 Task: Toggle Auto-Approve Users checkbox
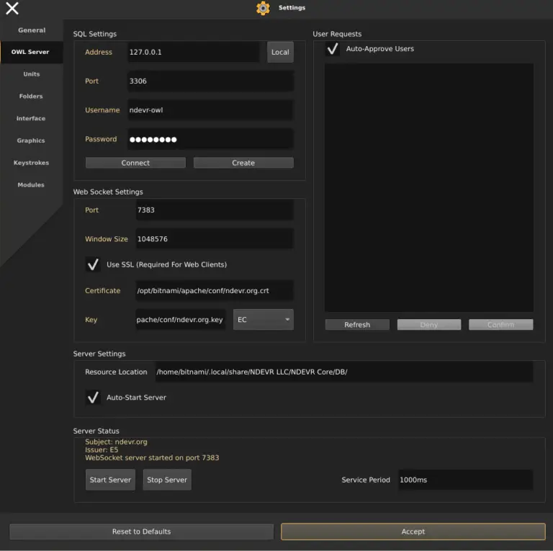[x=333, y=49]
